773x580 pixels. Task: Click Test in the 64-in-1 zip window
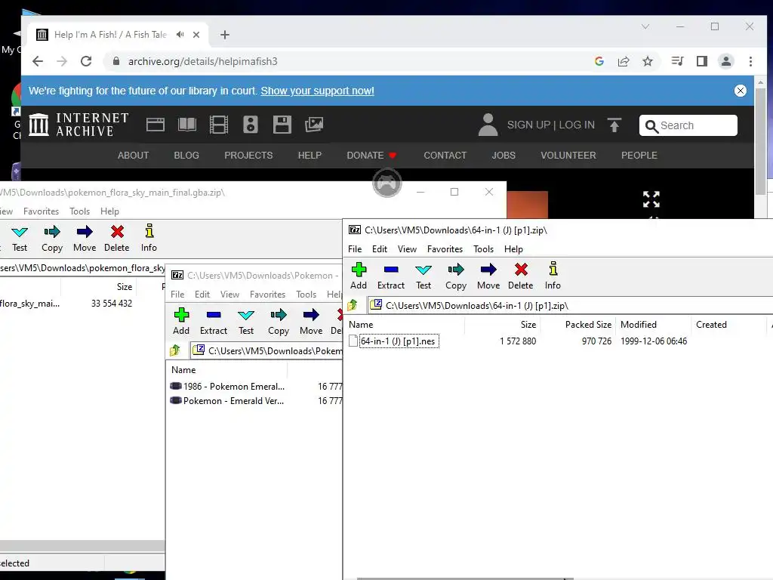423,276
